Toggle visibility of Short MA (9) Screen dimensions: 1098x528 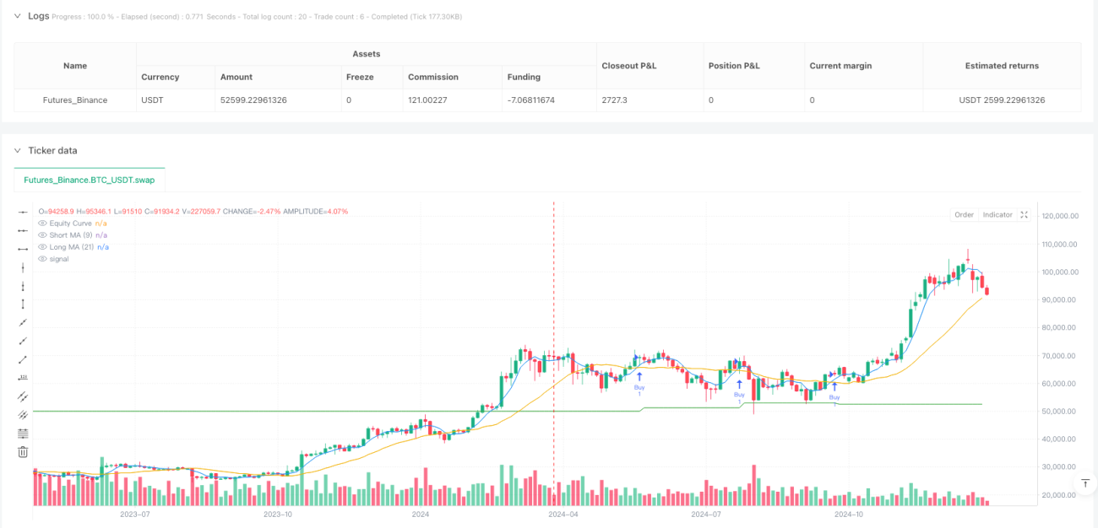click(x=43, y=235)
